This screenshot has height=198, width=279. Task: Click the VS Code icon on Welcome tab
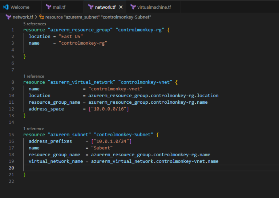(5, 7)
